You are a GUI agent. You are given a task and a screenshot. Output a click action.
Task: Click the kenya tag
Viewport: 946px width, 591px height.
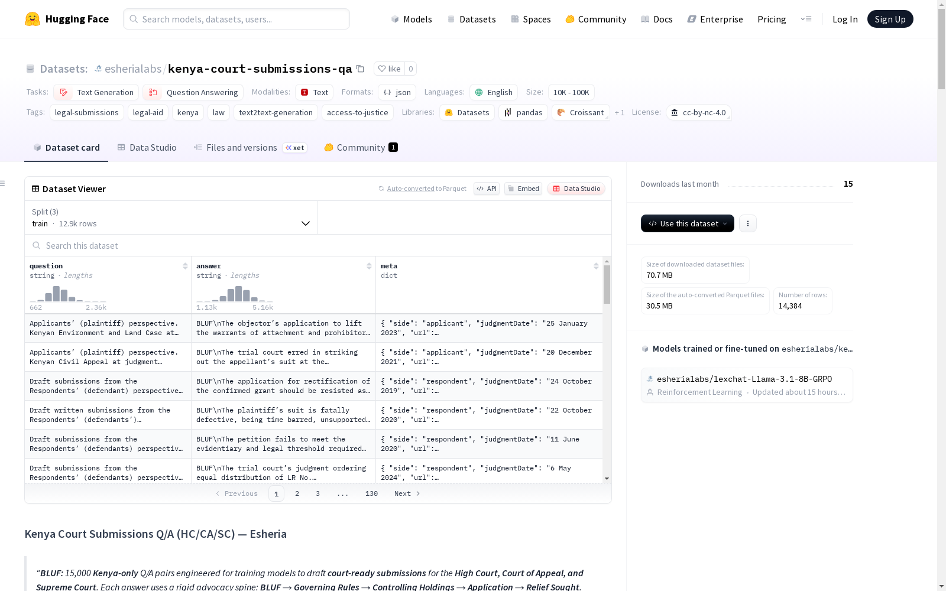point(188,112)
